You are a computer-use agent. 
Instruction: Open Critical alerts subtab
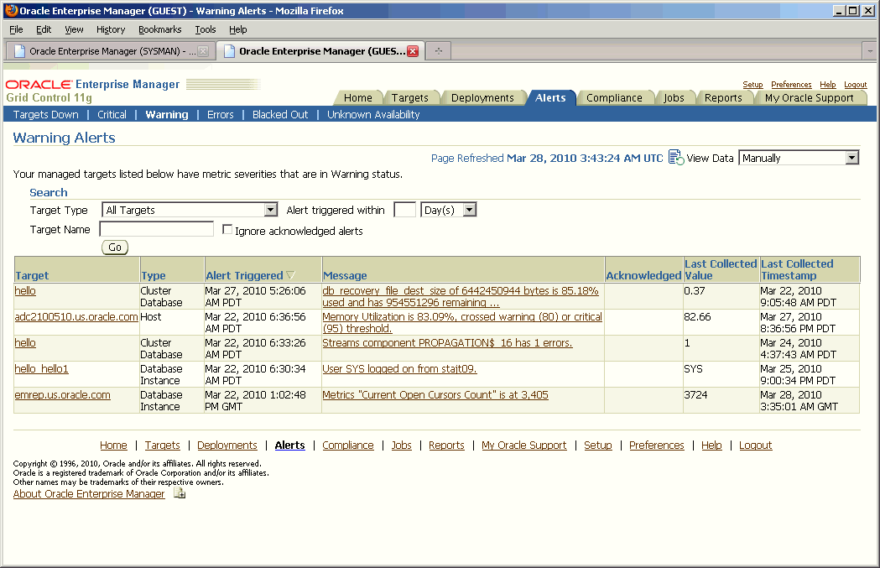point(112,114)
